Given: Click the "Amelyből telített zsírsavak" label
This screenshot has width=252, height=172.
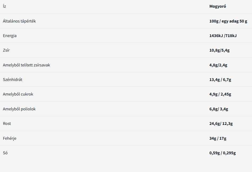Looking at the screenshot, I should (27, 65).
